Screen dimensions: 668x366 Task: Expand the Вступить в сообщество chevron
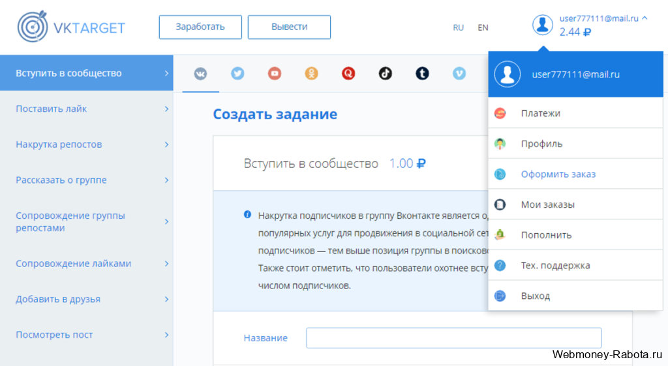point(166,73)
